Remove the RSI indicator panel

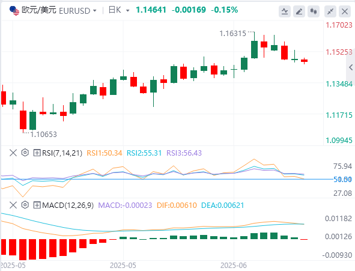[x=13, y=153]
